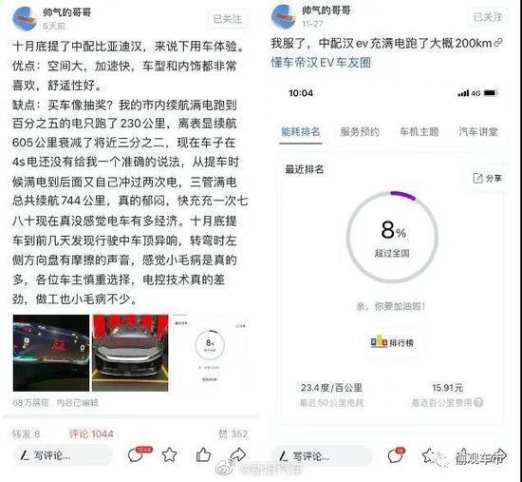Like the left post with thumbs-up icon
522x482 pixels.
(203, 454)
